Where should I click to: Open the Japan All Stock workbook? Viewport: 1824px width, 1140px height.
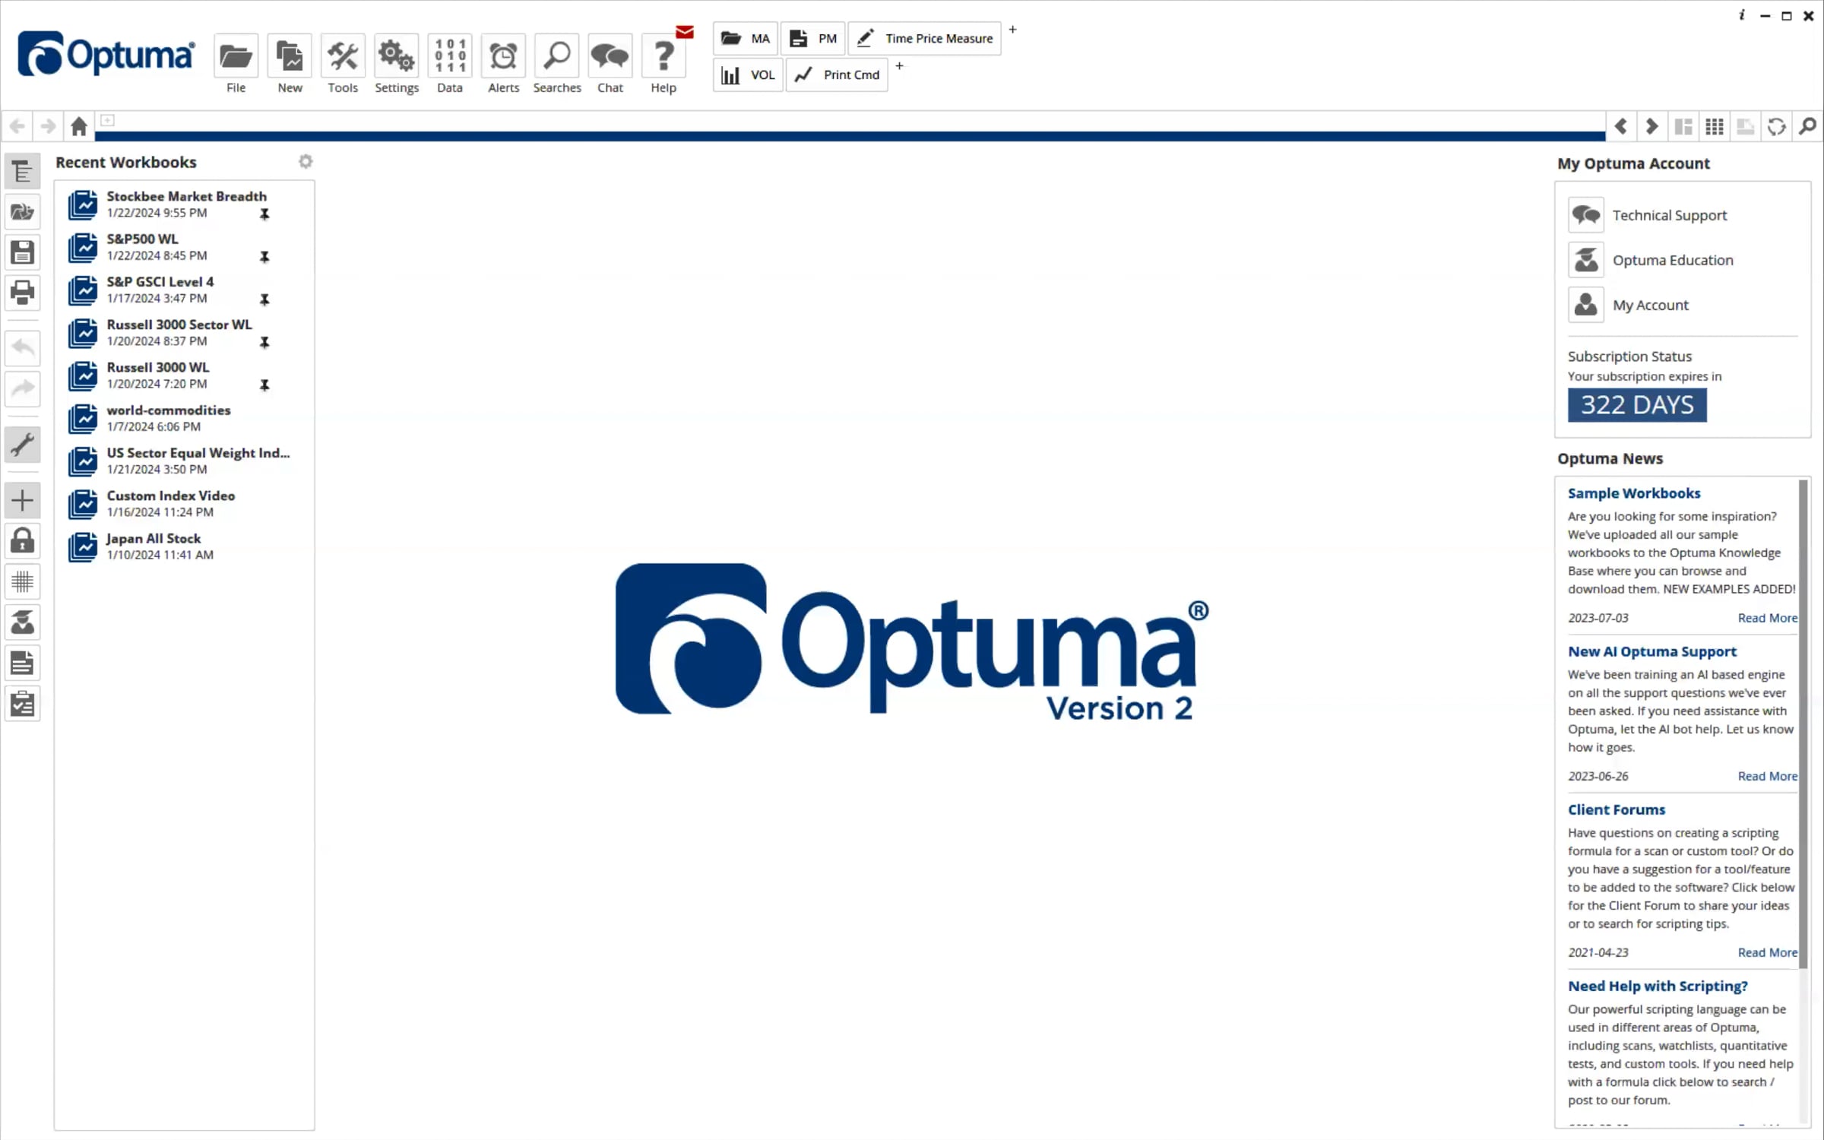point(185,546)
